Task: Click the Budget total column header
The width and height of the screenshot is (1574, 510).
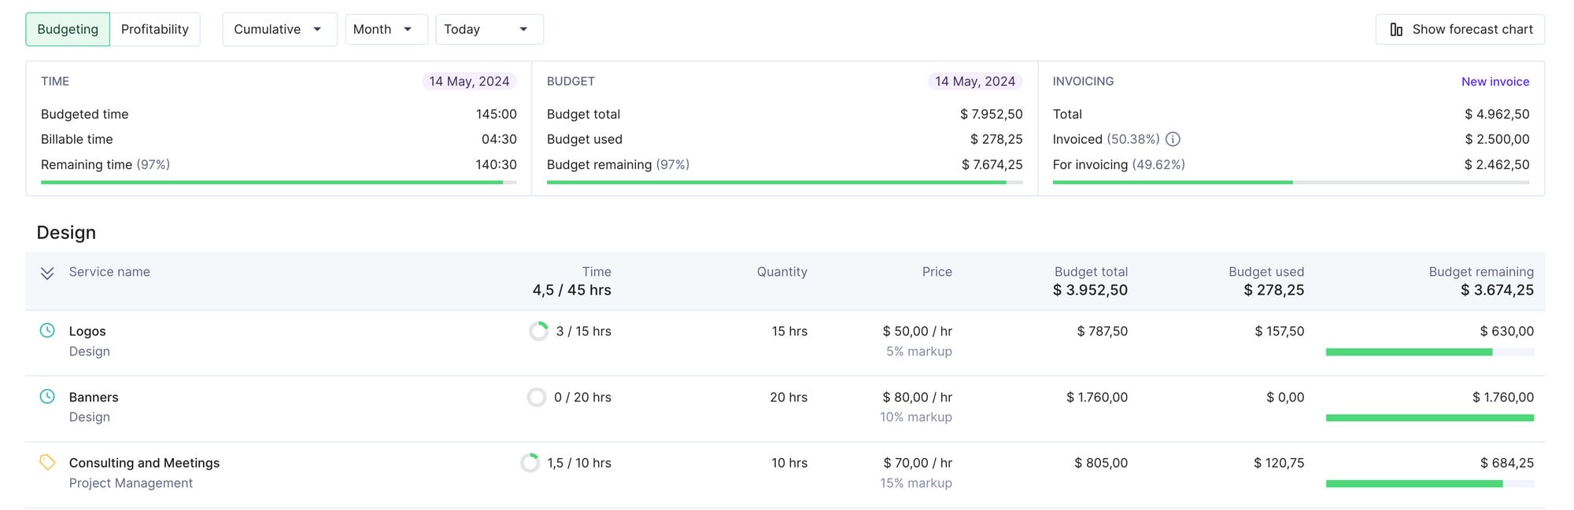Action: (x=1091, y=272)
